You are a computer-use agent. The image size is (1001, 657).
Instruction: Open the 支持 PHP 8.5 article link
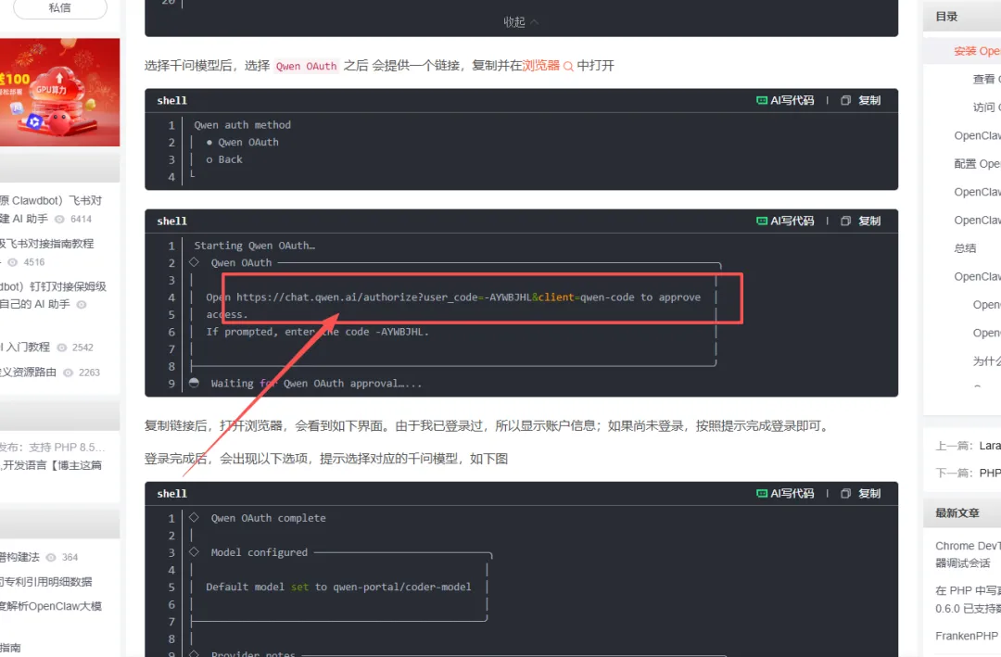point(52,447)
